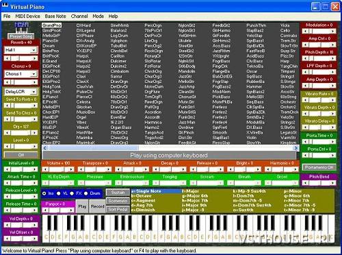Click the instrument list scrollbar's right arrow

pos(296,148)
